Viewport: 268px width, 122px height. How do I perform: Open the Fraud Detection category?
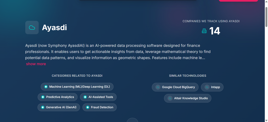point(100,107)
